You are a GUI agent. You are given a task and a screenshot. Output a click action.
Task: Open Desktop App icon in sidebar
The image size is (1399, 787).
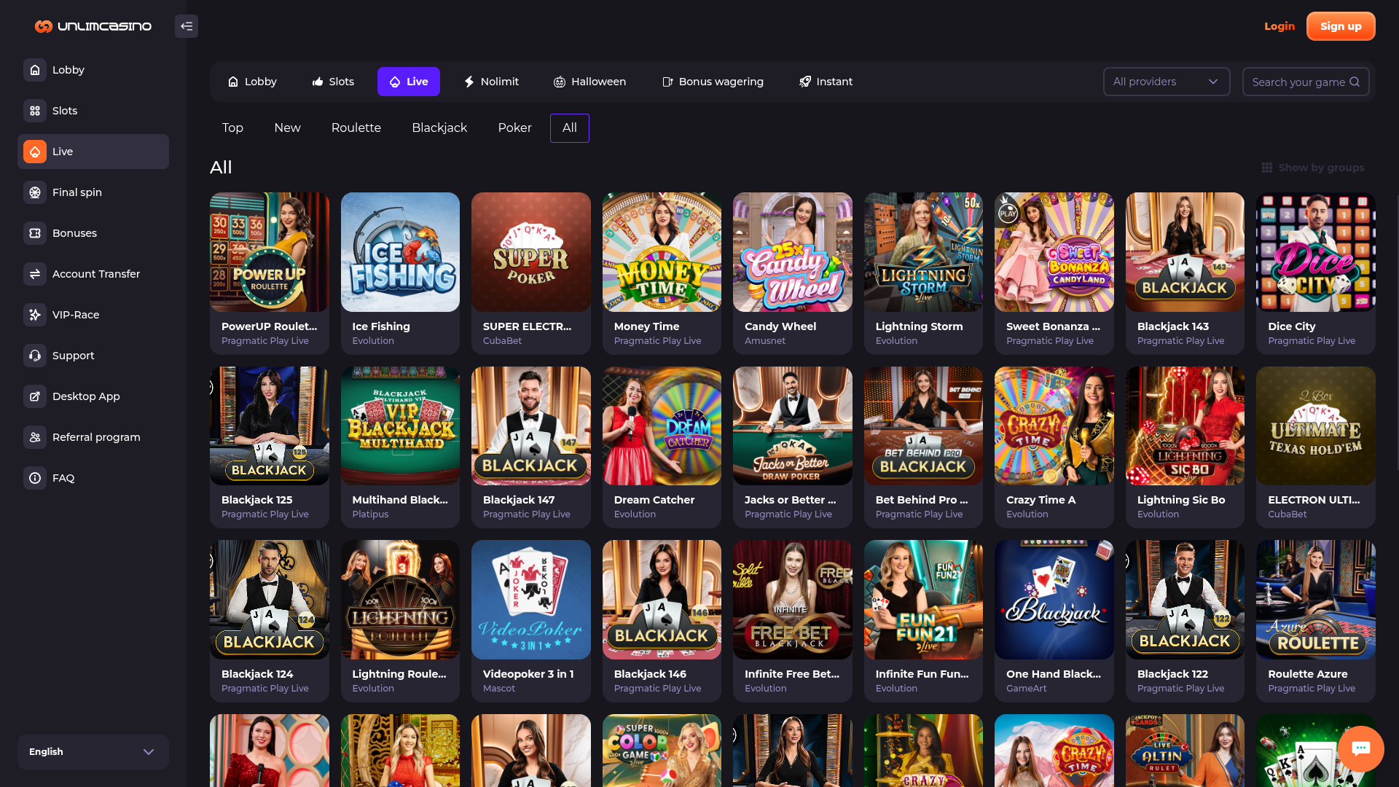pyautogui.click(x=35, y=396)
